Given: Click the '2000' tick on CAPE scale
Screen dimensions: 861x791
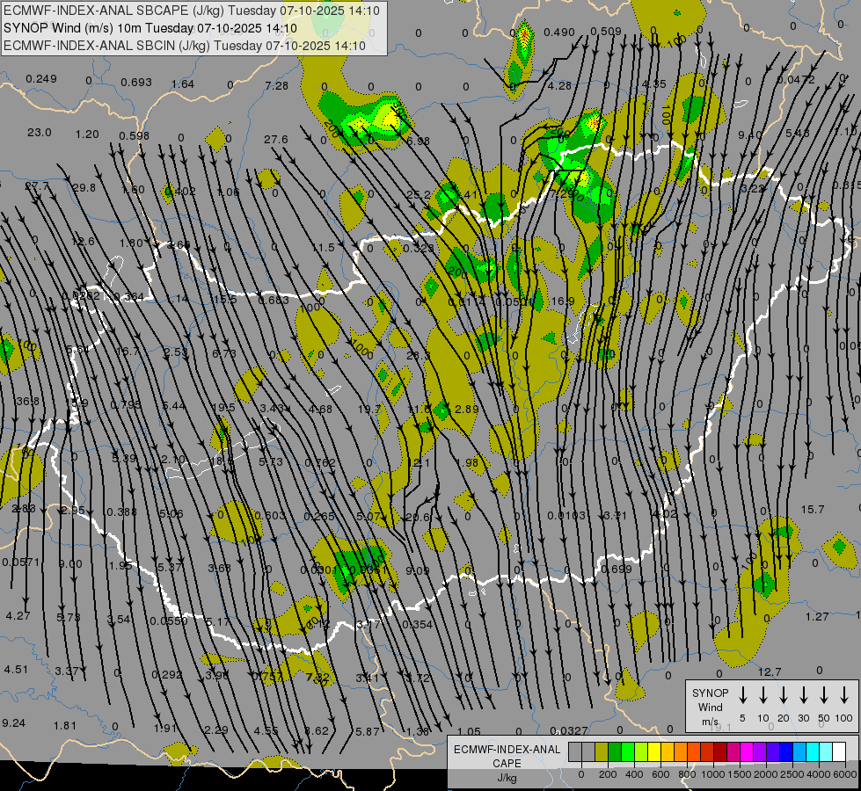Looking at the screenshot, I should [766, 774].
